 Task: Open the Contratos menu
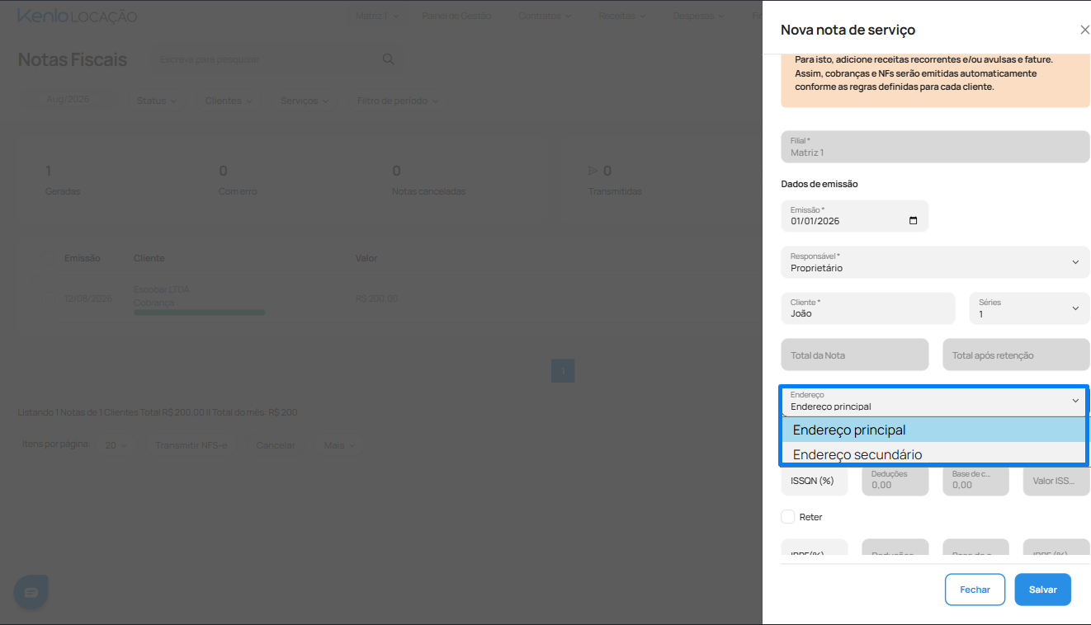(x=545, y=16)
